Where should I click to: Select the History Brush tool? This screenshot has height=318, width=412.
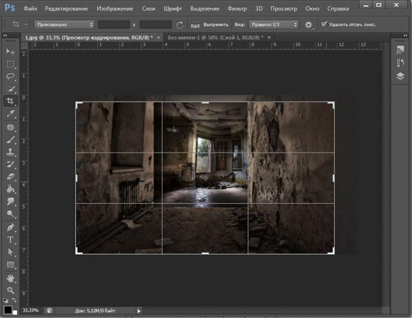click(10, 164)
